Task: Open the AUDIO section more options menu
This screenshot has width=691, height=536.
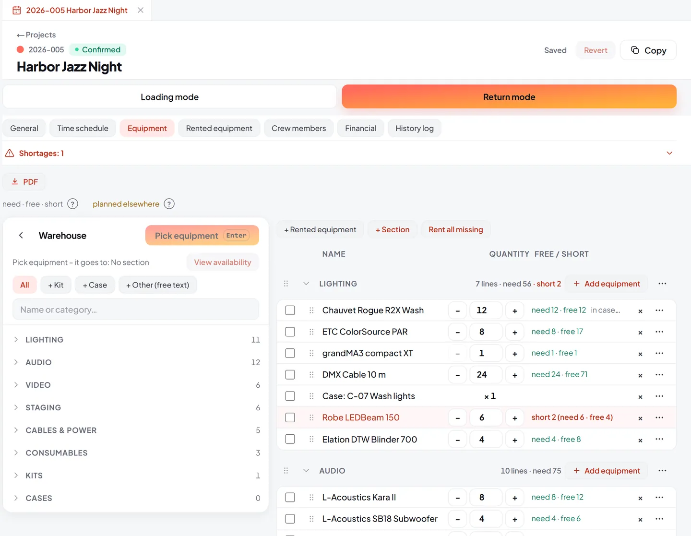Action: coord(662,471)
